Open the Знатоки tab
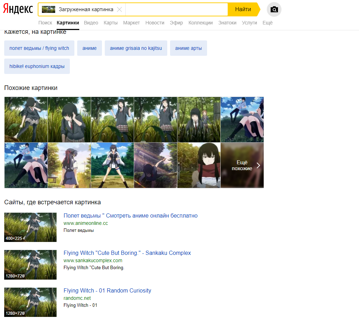Viewport: 359px width, 319px height. 227,23
